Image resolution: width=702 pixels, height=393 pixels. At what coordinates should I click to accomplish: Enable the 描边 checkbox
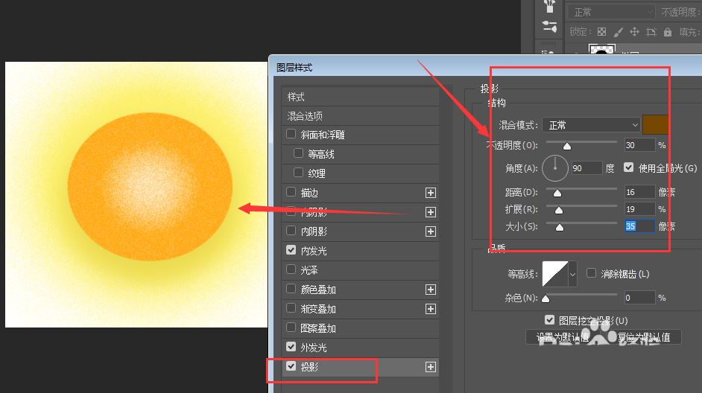291,192
